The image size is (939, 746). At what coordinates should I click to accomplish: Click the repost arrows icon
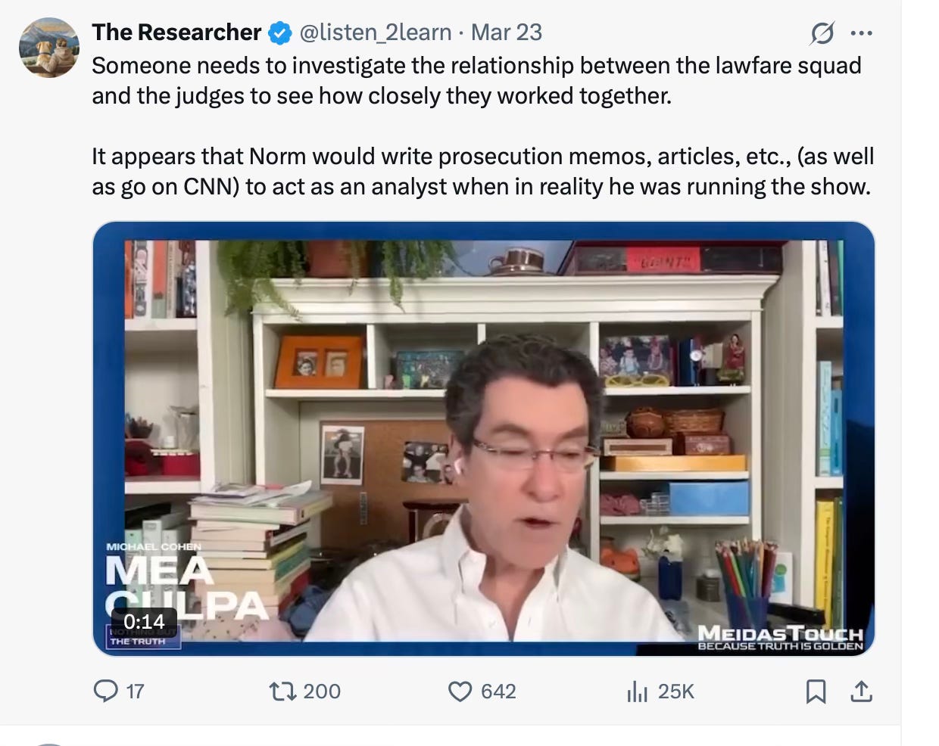point(282,691)
